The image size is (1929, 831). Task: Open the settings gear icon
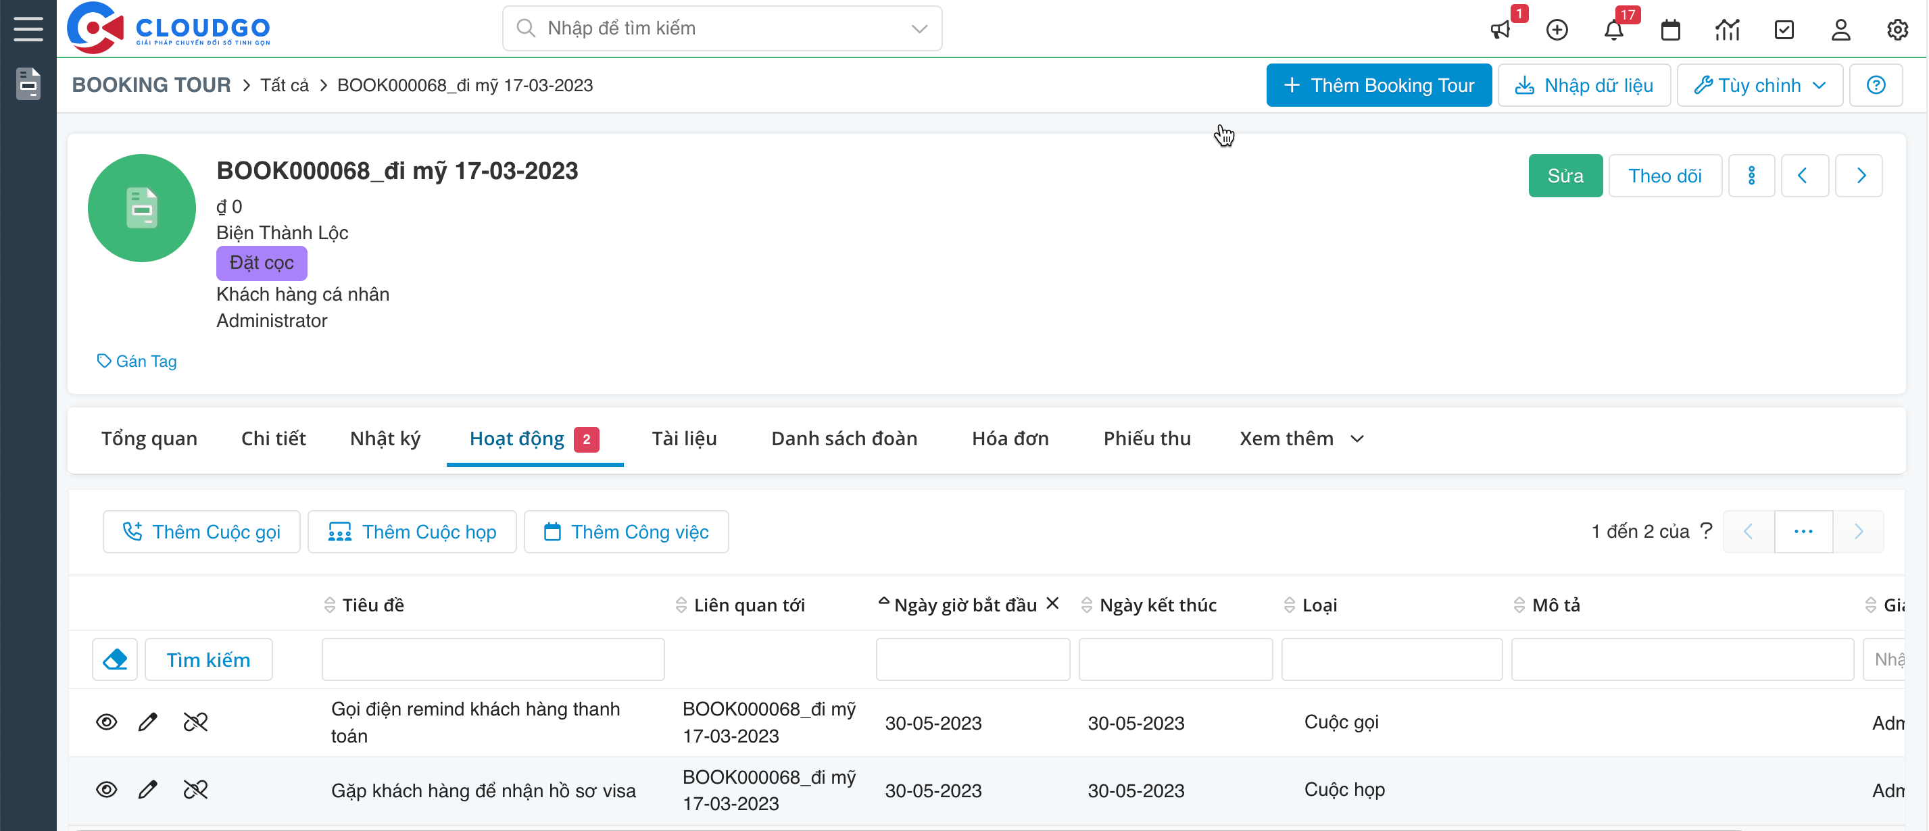(x=1897, y=29)
